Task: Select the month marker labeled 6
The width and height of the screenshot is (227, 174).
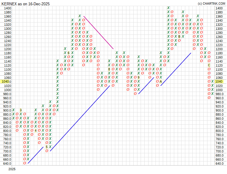Action: (x=69, y=53)
